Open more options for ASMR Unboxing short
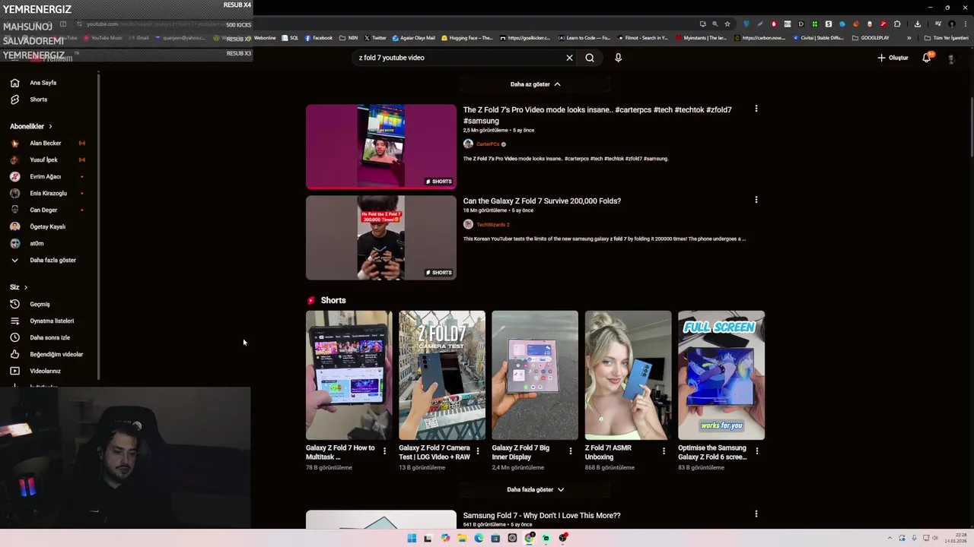 coord(663,451)
